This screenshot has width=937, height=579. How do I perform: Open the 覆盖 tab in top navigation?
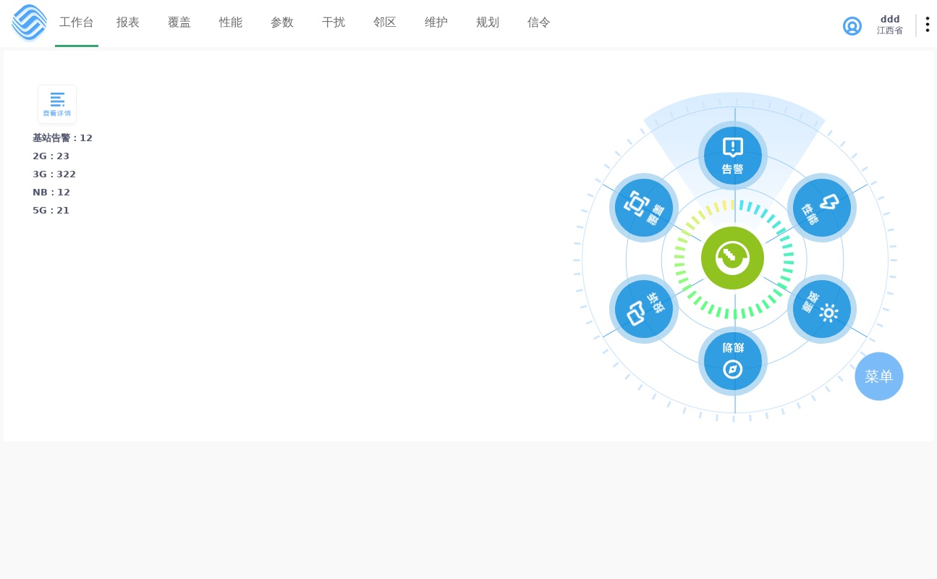coord(179,22)
